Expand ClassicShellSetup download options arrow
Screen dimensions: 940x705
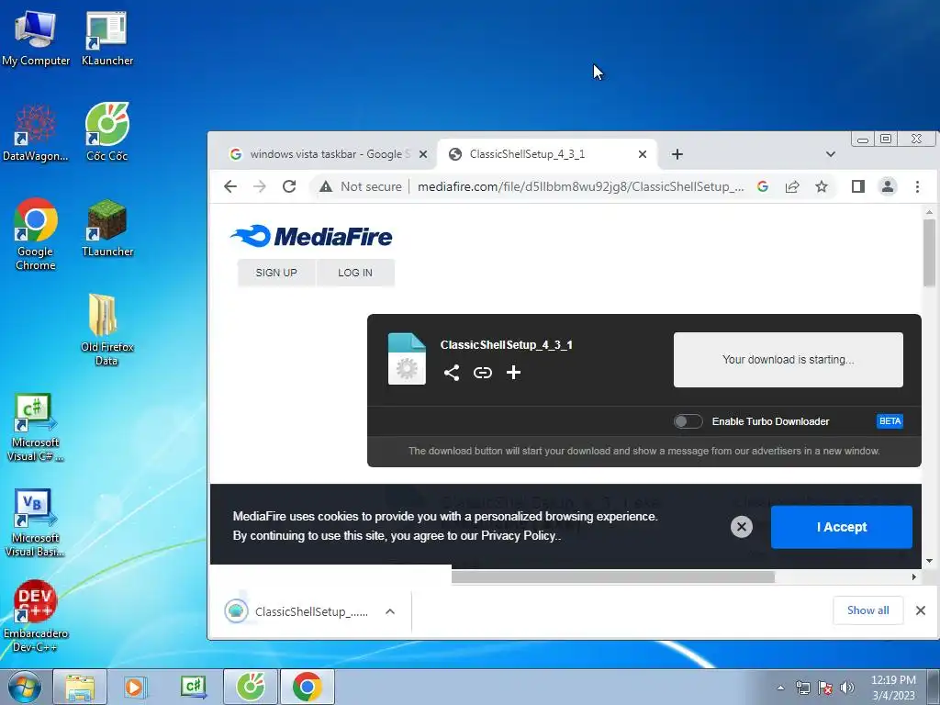(x=389, y=611)
